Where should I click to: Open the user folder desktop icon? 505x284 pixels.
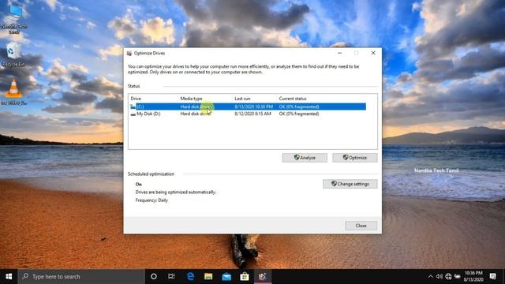pyautogui.click(x=13, y=19)
